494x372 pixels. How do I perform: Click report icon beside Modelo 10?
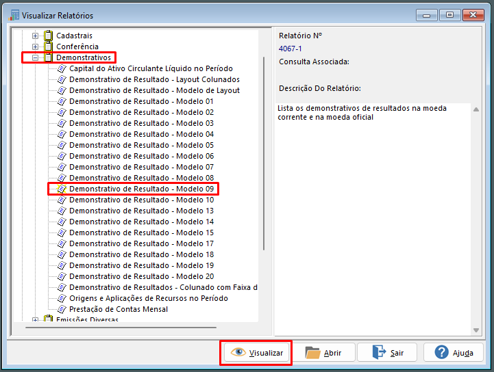point(62,200)
